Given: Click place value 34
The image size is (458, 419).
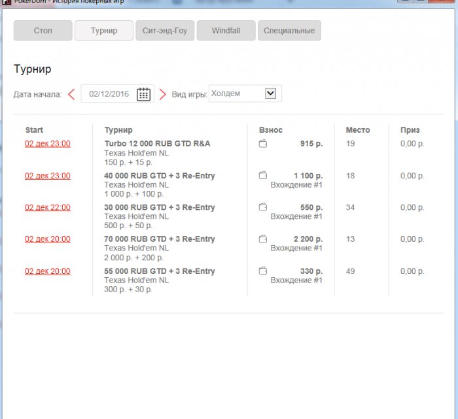Looking at the screenshot, I should coord(350,207).
